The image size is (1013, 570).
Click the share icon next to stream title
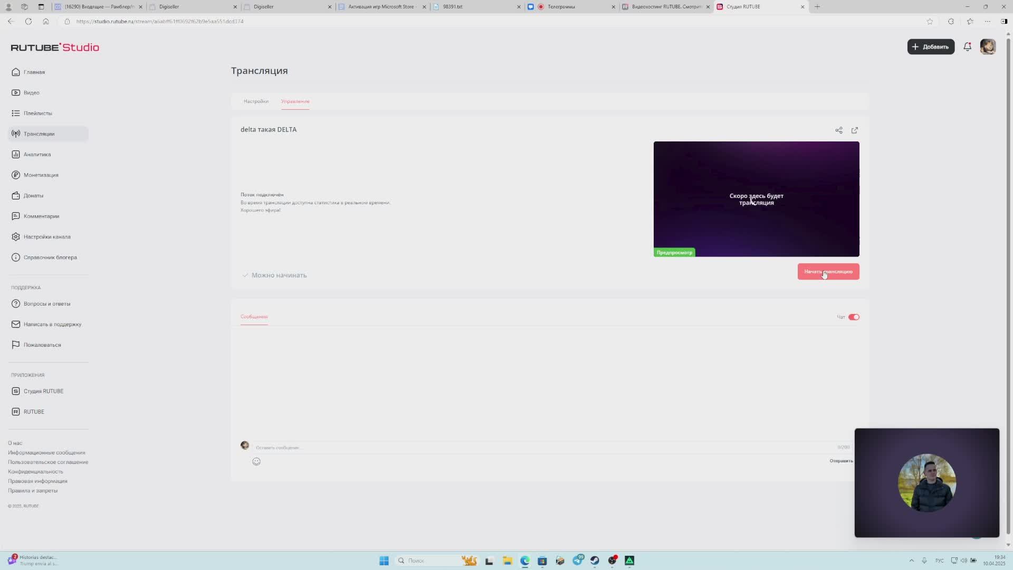(x=839, y=130)
